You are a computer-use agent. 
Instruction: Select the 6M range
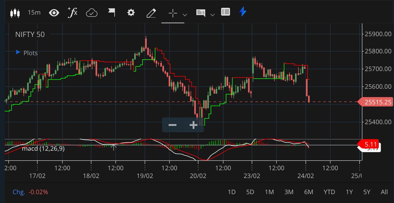[309, 192]
